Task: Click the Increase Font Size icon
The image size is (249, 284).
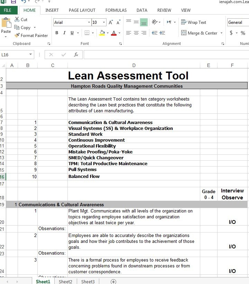Action: tap(111, 22)
